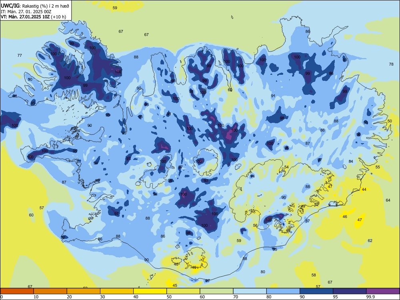400x300 pixels.
Task: Click the '52' humidity value on the map
Action: pos(316,204)
